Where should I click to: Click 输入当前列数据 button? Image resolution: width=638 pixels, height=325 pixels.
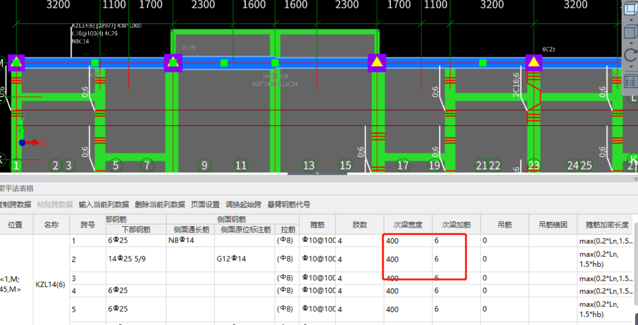point(104,204)
